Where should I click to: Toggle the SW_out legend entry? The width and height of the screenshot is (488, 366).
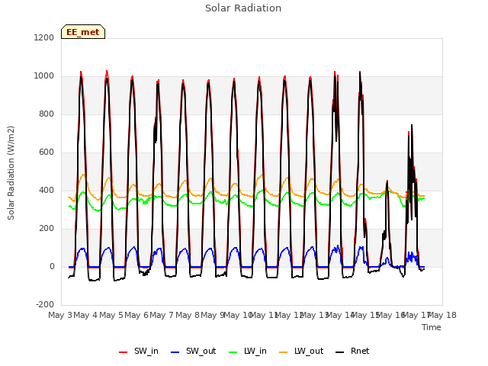(x=193, y=352)
